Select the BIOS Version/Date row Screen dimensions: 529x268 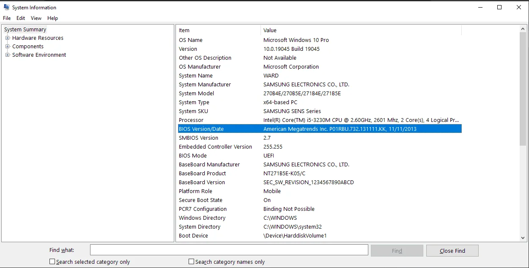click(x=320, y=129)
